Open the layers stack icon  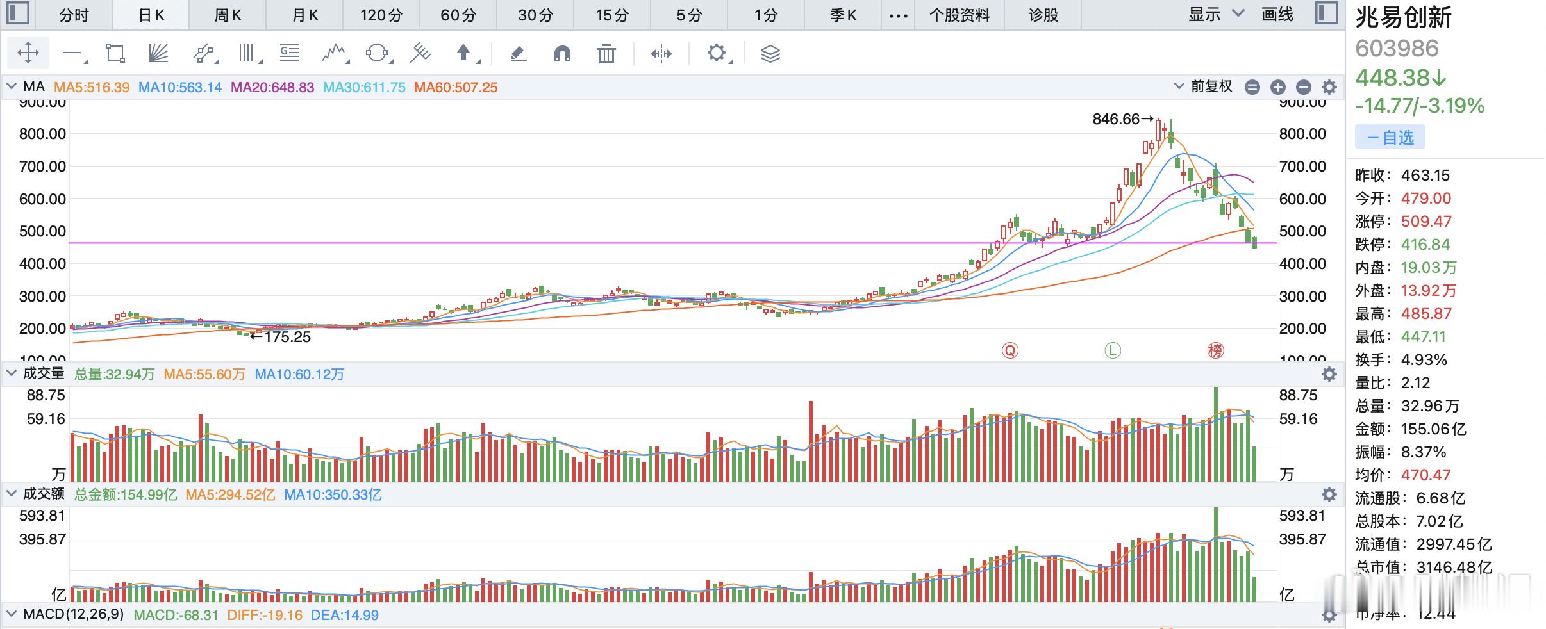pyautogui.click(x=770, y=54)
